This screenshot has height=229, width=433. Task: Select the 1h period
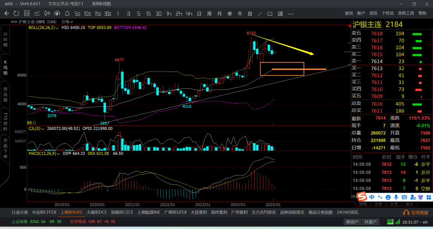coord(169,14)
